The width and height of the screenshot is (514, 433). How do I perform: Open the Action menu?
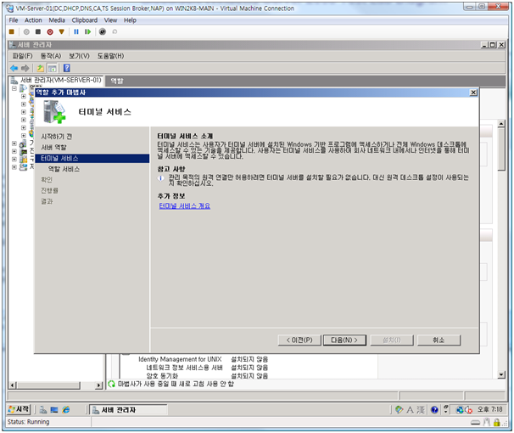click(33, 20)
